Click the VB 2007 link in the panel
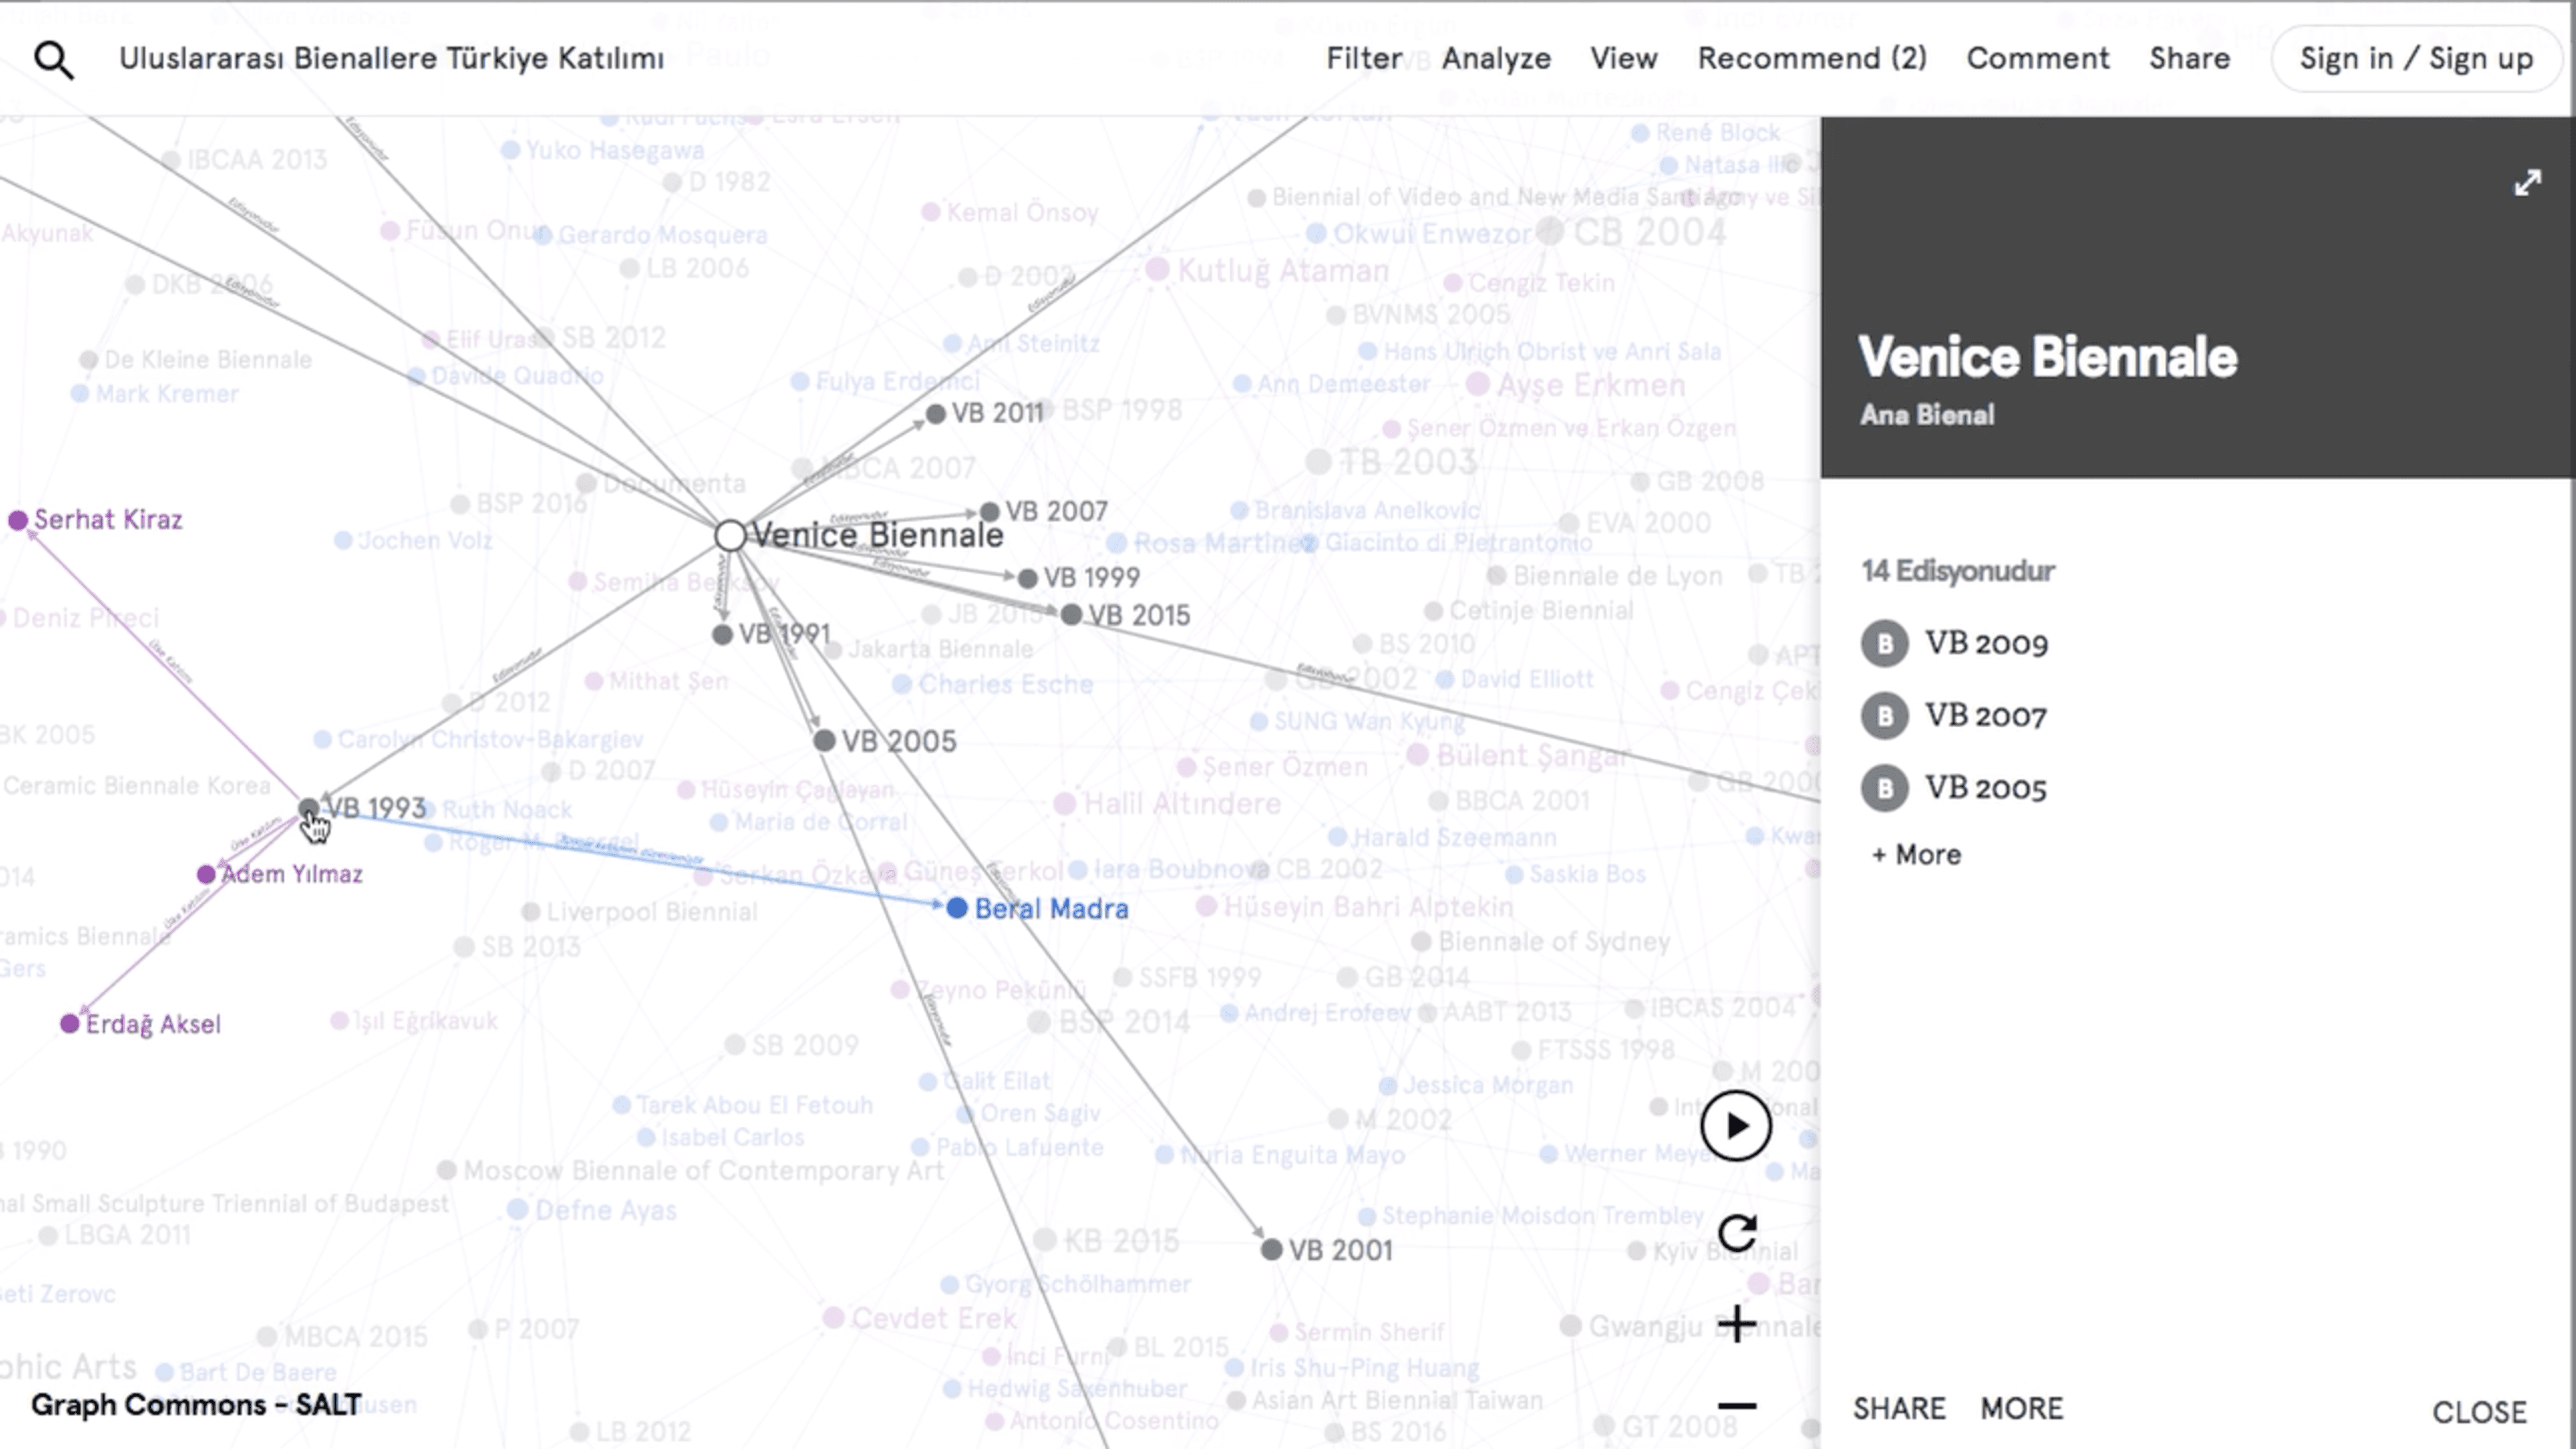The image size is (2576, 1449). click(x=1986, y=716)
